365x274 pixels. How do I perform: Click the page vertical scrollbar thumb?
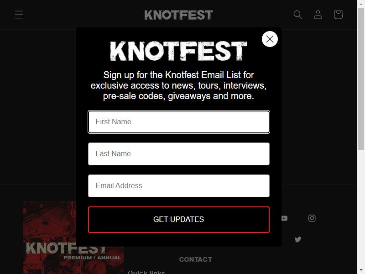(361, 79)
